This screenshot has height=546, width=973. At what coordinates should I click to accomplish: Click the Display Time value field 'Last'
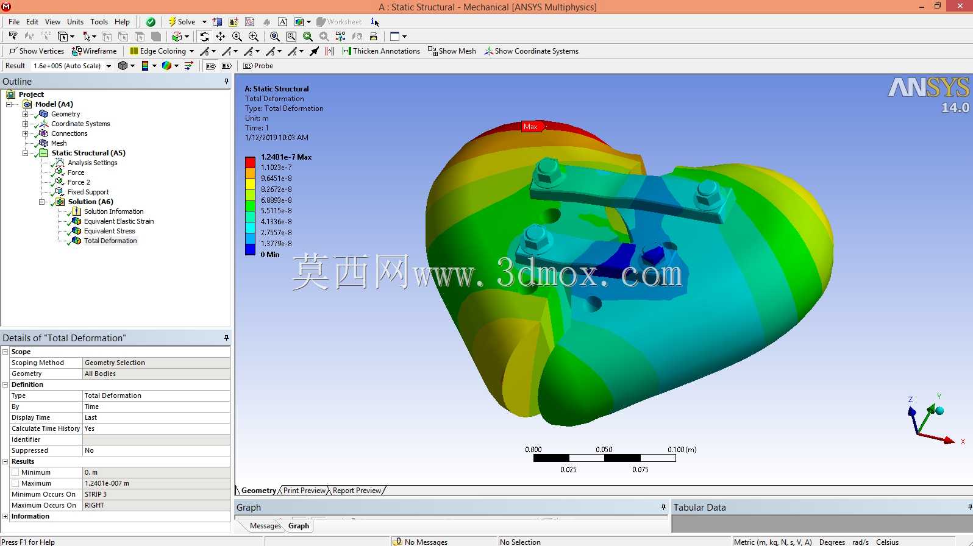coord(156,417)
